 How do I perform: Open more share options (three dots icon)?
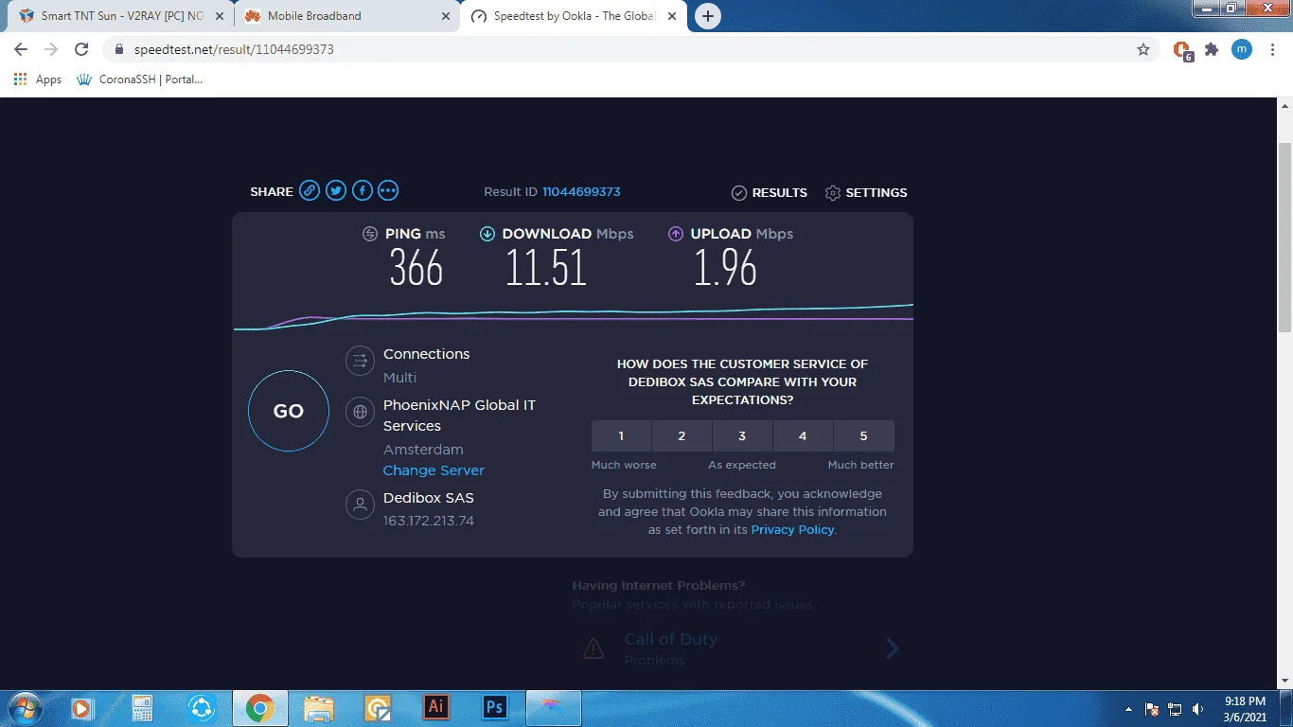coord(388,191)
